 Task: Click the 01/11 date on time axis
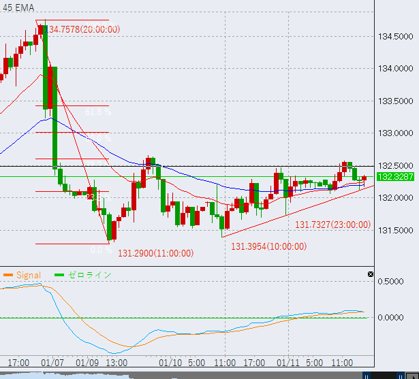tap(289, 363)
